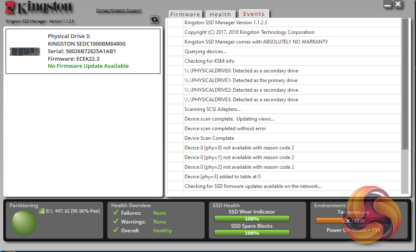The height and width of the screenshot is (252, 416).
Task: Select 'Device 0 [phy=2] not available' row
Action: point(284,167)
